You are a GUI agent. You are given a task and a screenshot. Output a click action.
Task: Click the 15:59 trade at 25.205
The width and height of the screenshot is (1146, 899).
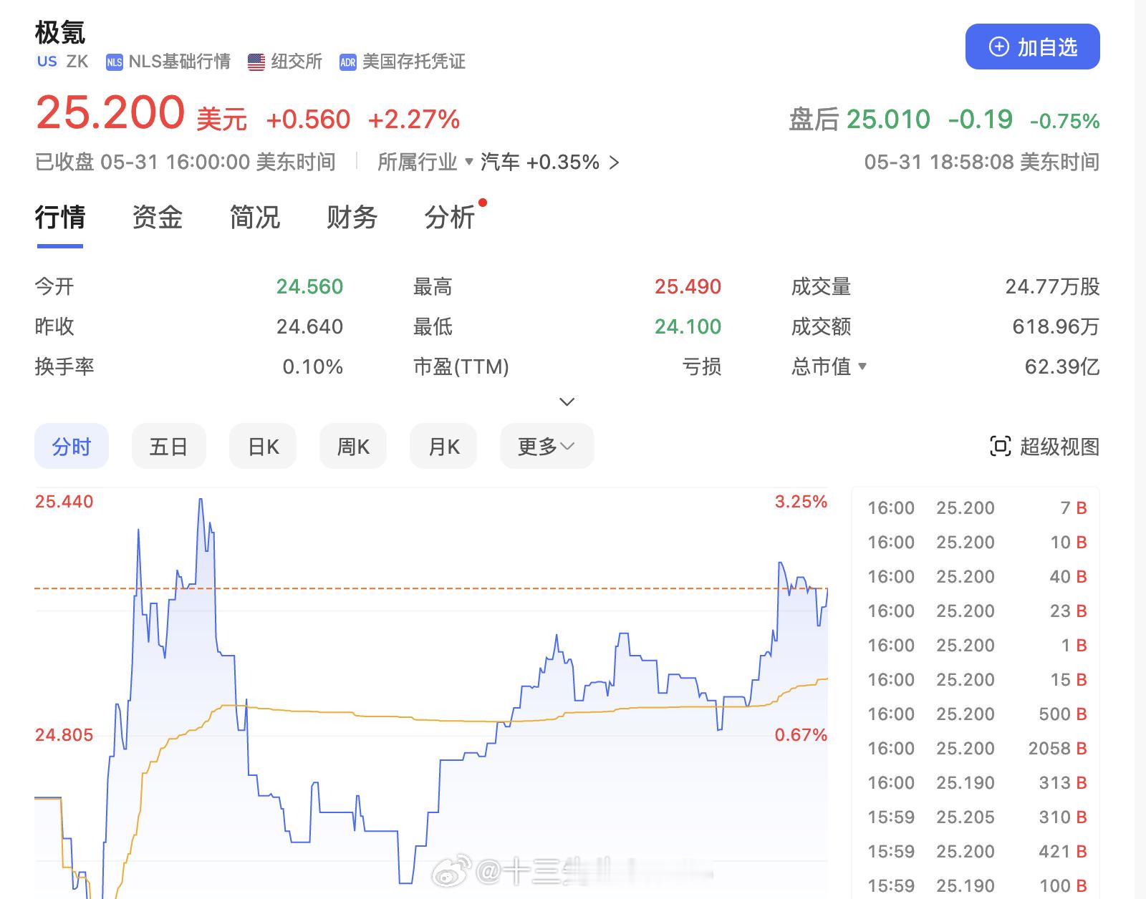977,817
